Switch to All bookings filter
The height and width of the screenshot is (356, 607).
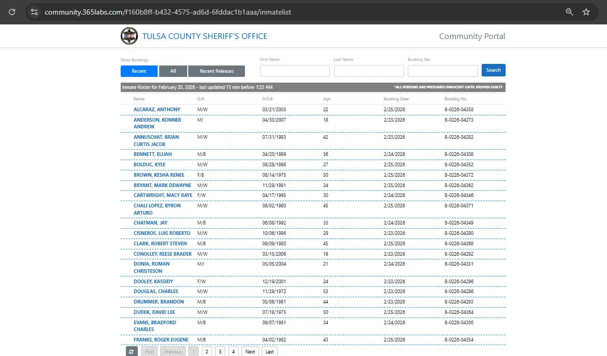pos(173,71)
